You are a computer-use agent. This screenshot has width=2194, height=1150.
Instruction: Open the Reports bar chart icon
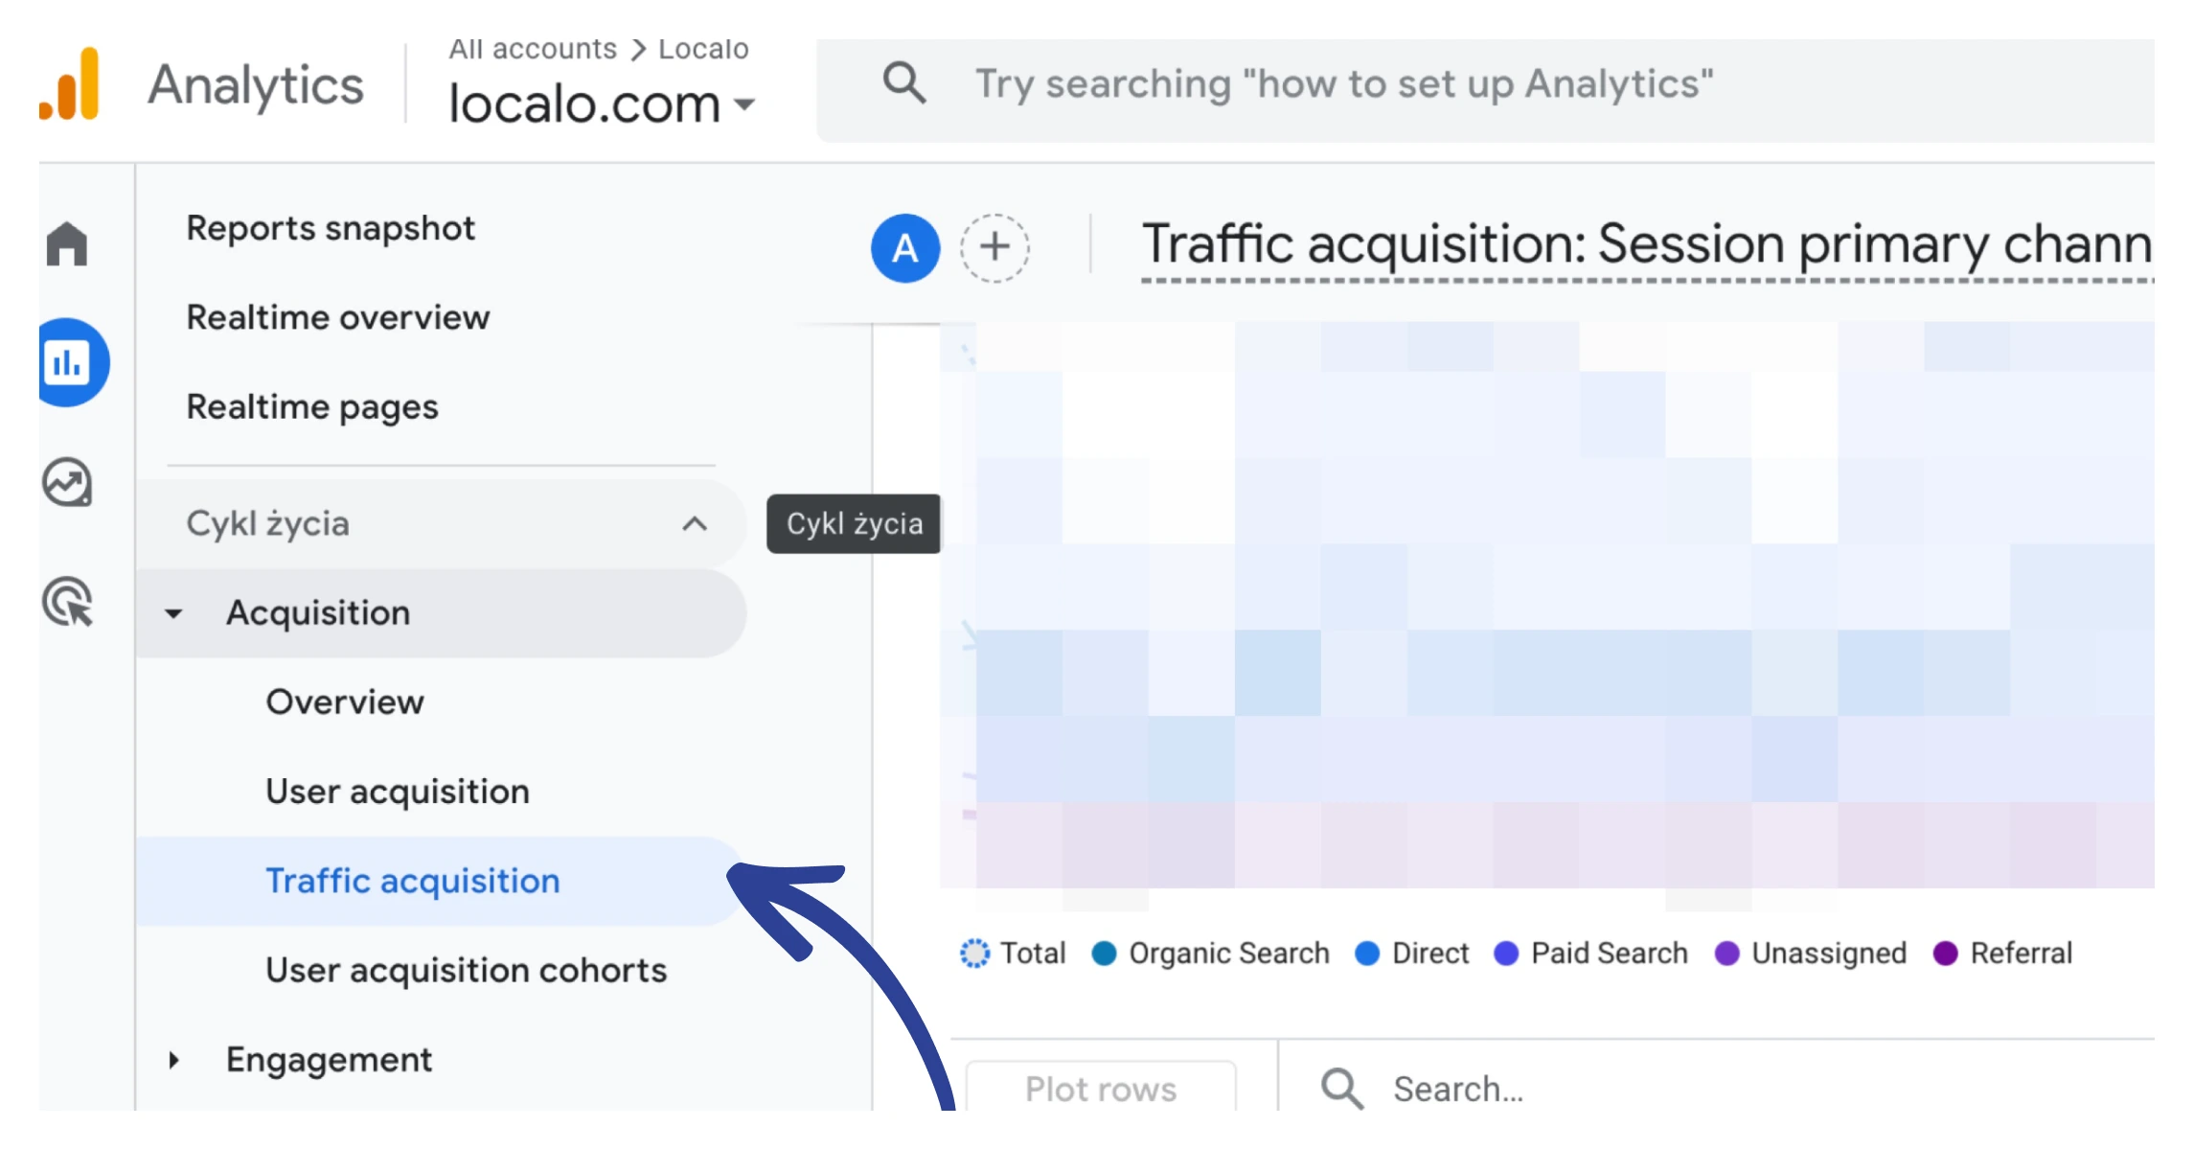(x=67, y=363)
